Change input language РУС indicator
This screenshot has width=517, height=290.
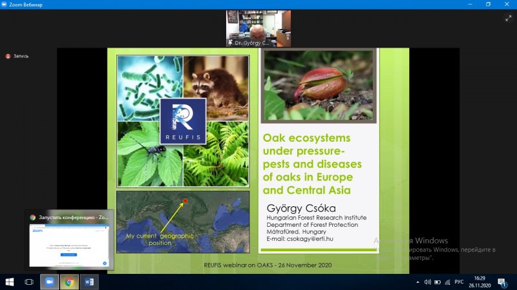coord(459,282)
